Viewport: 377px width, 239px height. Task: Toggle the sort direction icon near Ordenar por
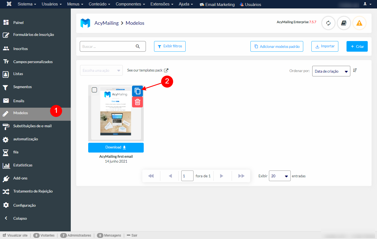pos(355,70)
